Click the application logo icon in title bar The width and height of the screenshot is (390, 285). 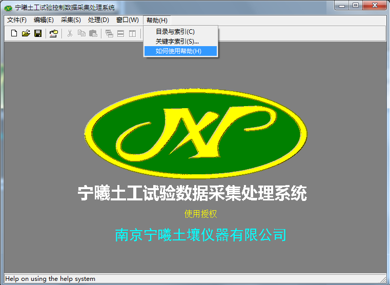(8, 8)
